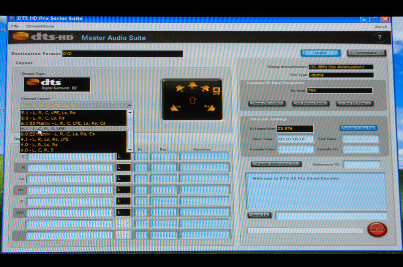Click the Encode To timecode field
403x267 pixels.
[361, 149]
